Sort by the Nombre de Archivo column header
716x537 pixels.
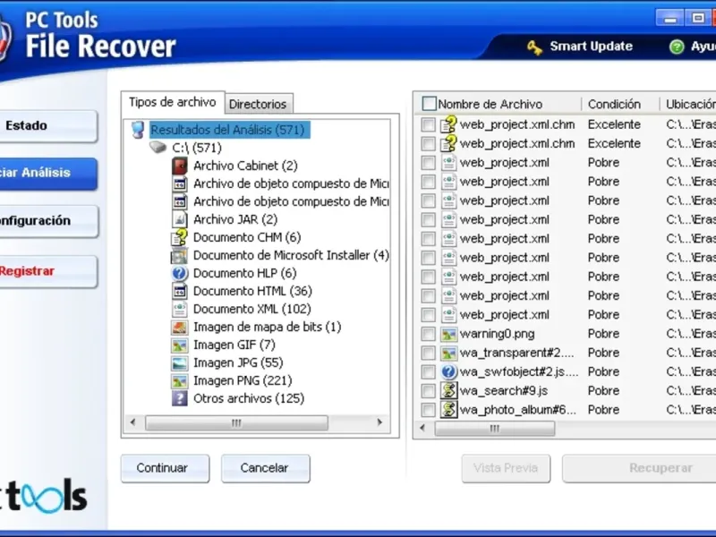[490, 105]
